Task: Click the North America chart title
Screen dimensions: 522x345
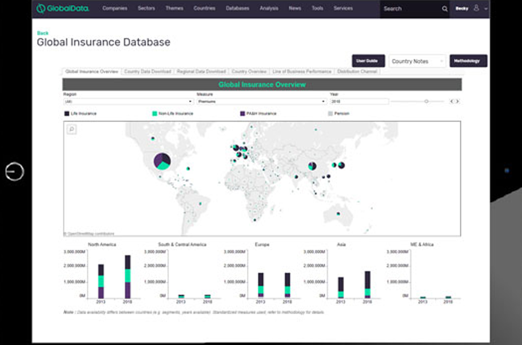Action: (x=102, y=245)
